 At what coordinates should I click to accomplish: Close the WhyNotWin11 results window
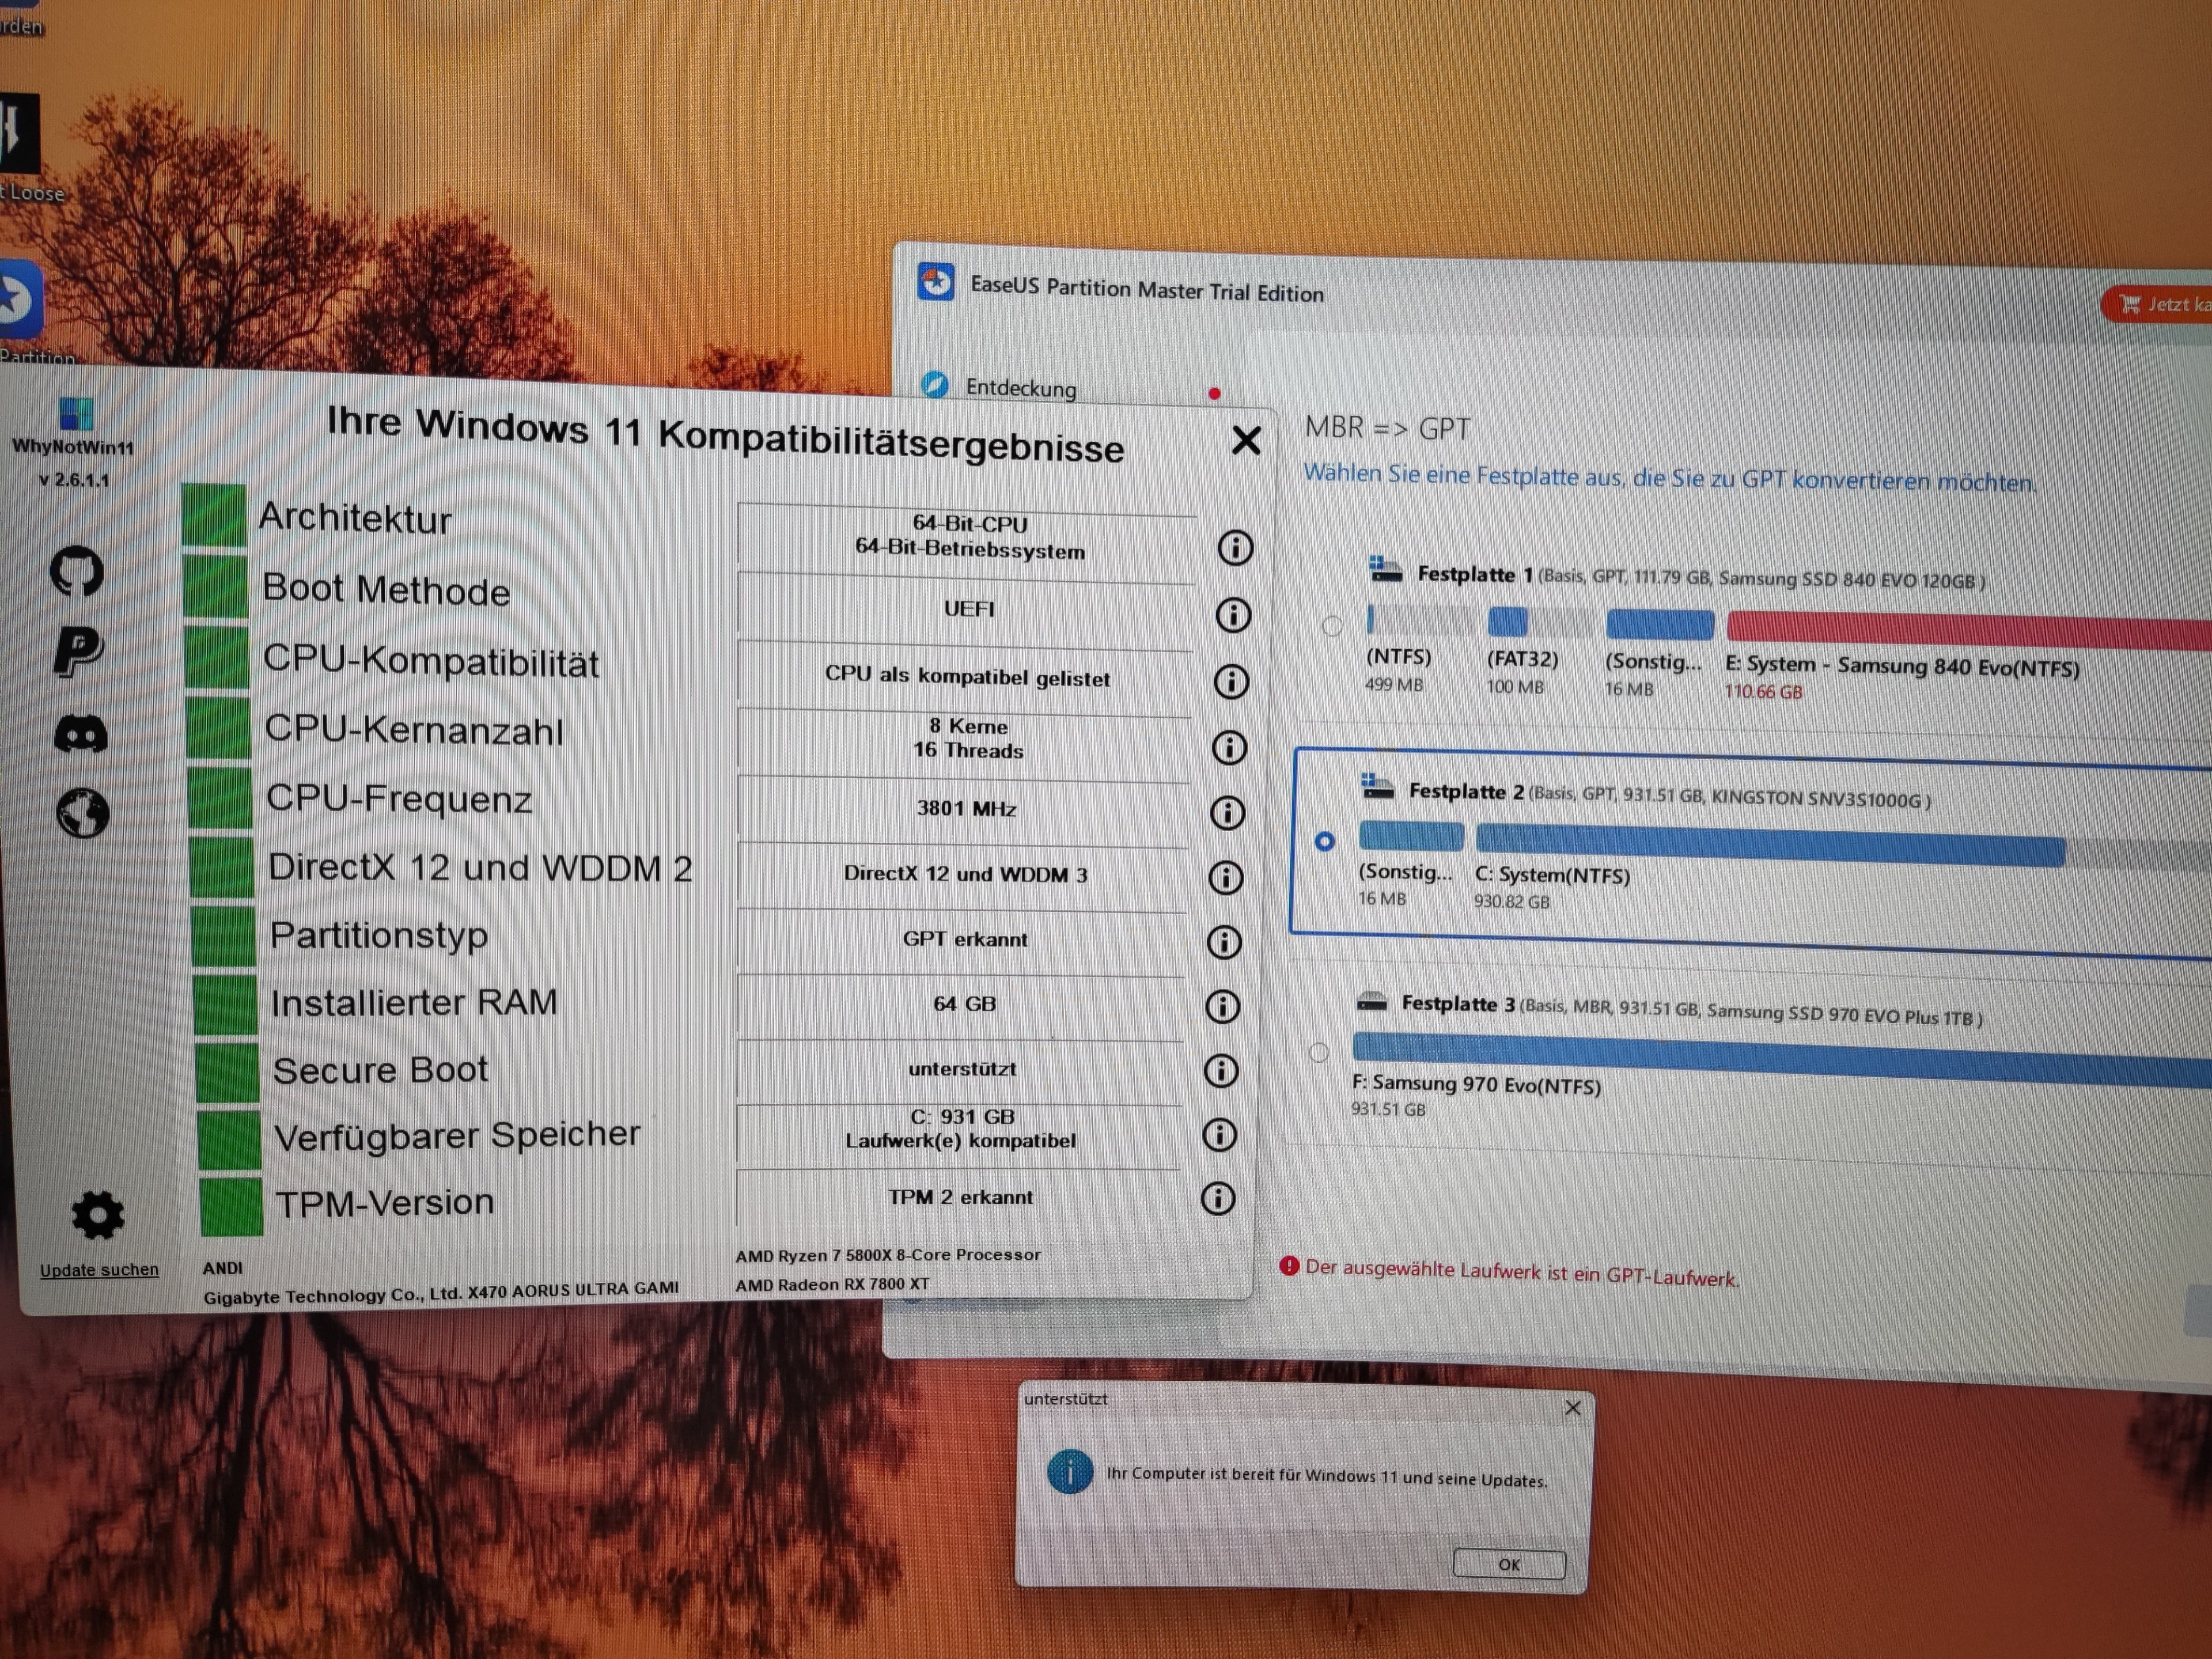pos(1246,440)
